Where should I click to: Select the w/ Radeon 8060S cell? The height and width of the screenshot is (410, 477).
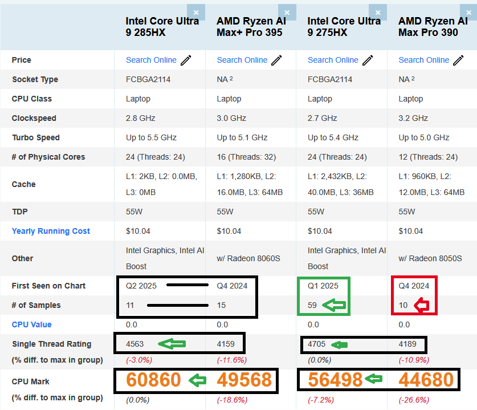click(x=248, y=258)
